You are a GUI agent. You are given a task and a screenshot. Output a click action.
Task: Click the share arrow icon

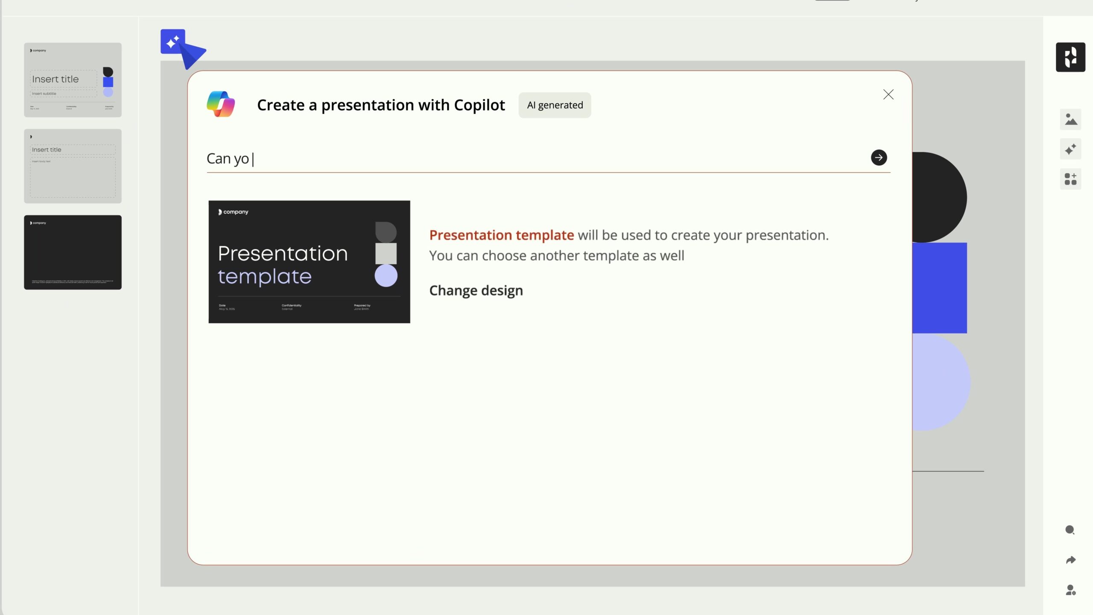click(x=1070, y=559)
